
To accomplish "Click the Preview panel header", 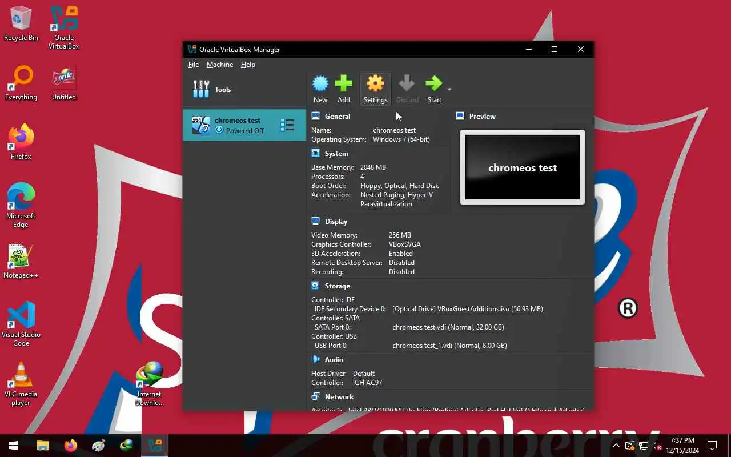I will 483,116.
